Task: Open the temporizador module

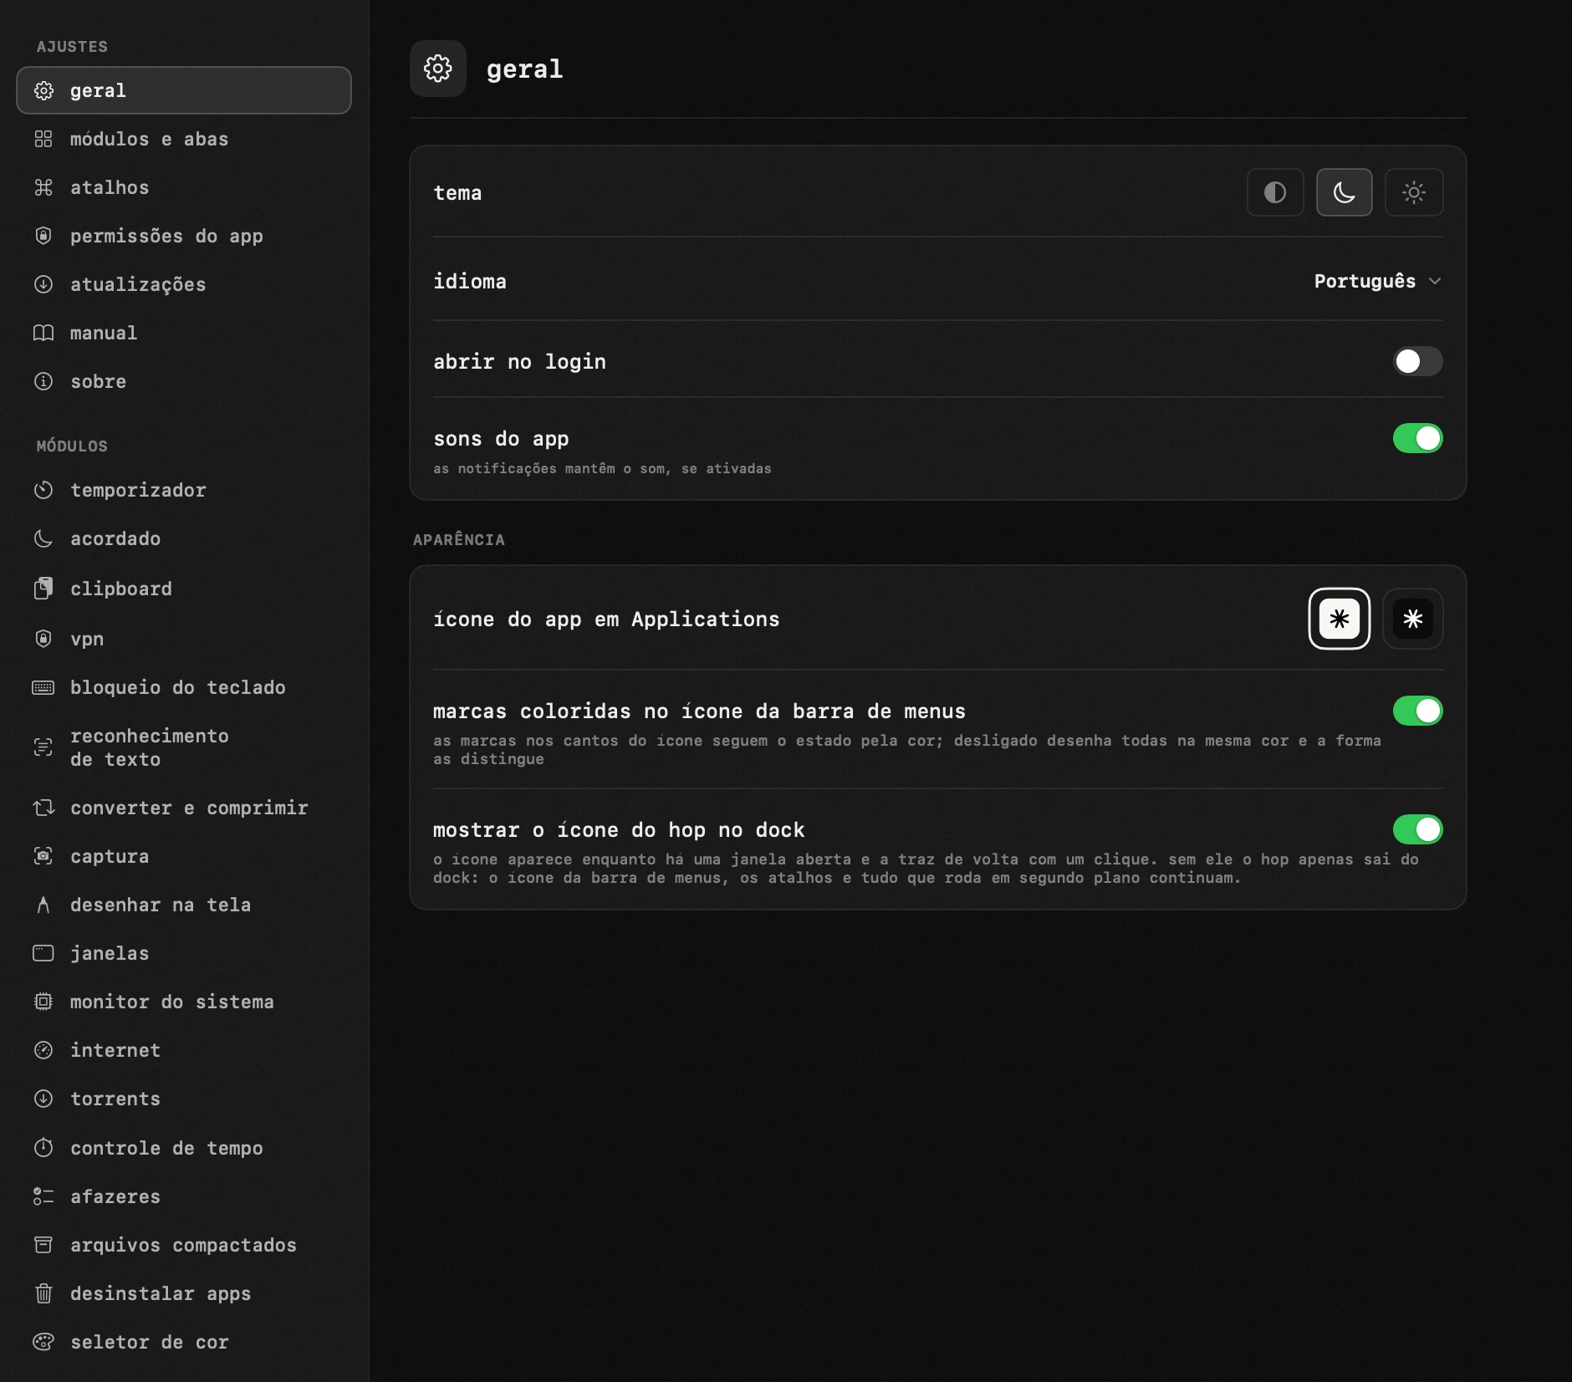Action: [184, 490]
